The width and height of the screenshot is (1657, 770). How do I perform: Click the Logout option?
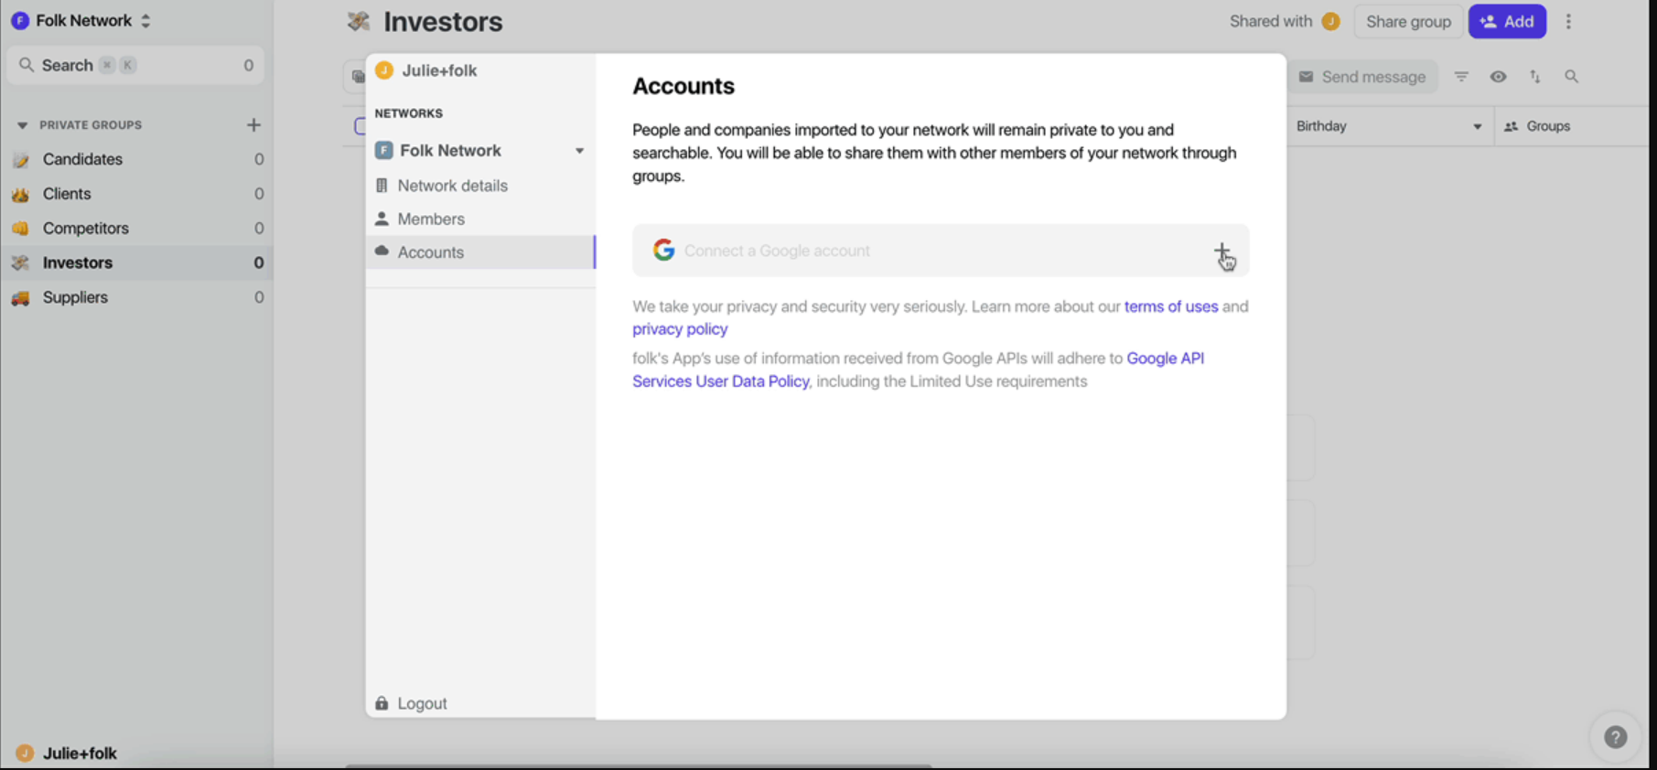tap(422, 703)
